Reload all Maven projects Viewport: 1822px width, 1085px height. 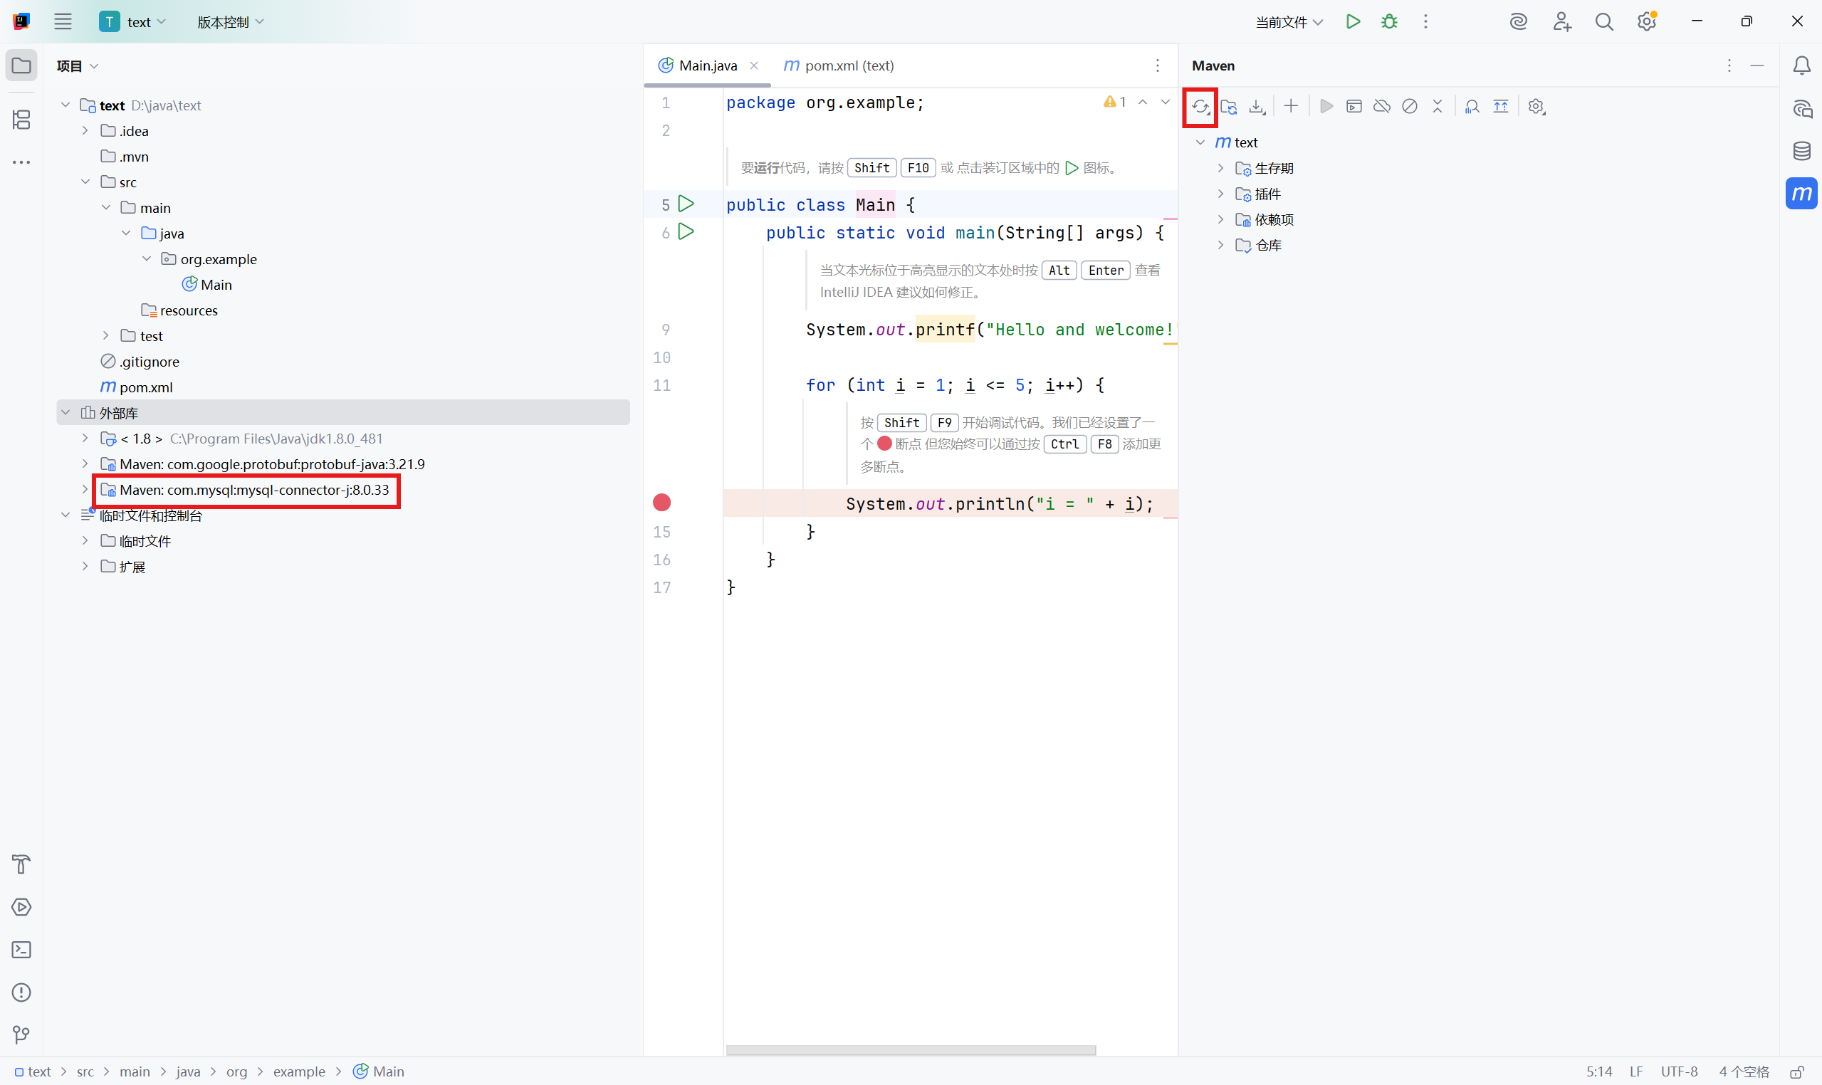pos(1200,107)
